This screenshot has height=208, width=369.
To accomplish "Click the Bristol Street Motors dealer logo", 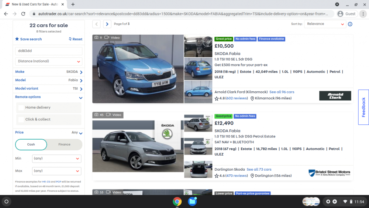I will (330, 173).
